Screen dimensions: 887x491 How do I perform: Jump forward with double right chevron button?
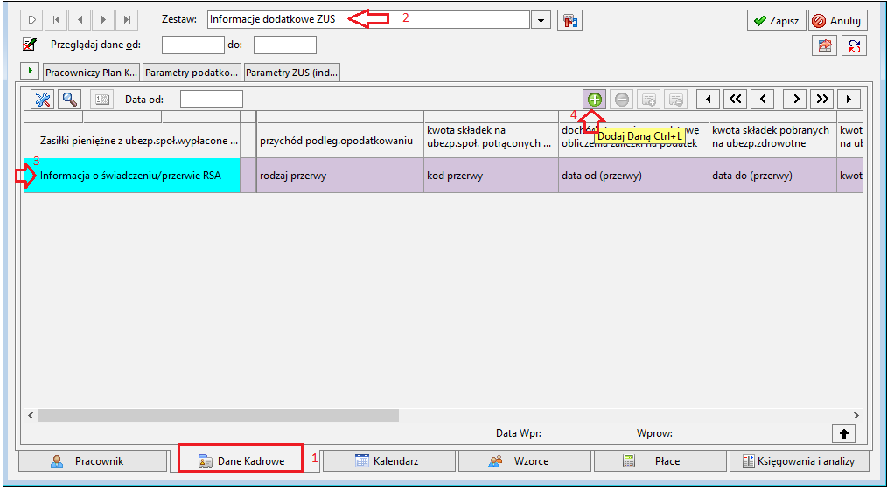point(822,100)
